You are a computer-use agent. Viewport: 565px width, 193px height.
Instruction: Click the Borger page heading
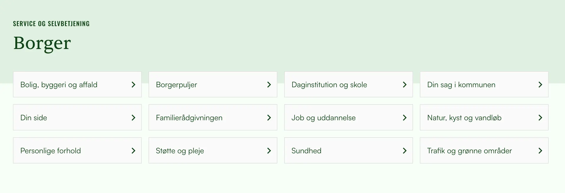[x=42, y=43]
